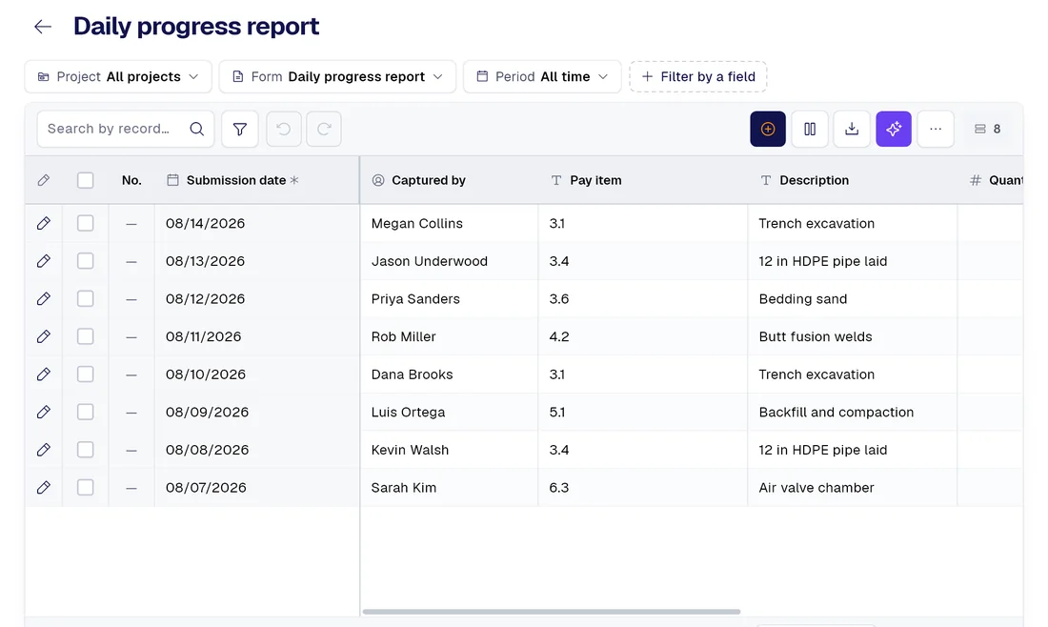Edit the Rob Miller record pencil
The image size is (1048, 627).
[44, 336]
